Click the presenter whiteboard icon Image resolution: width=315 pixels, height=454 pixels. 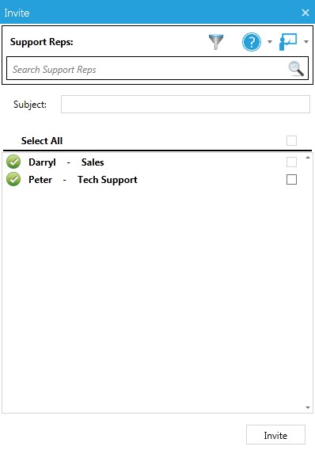pyautogui.click(x=288, y=42)
